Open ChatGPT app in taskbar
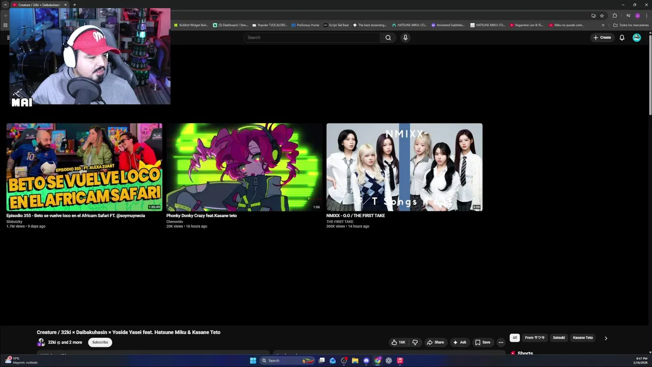 [389, 360]
